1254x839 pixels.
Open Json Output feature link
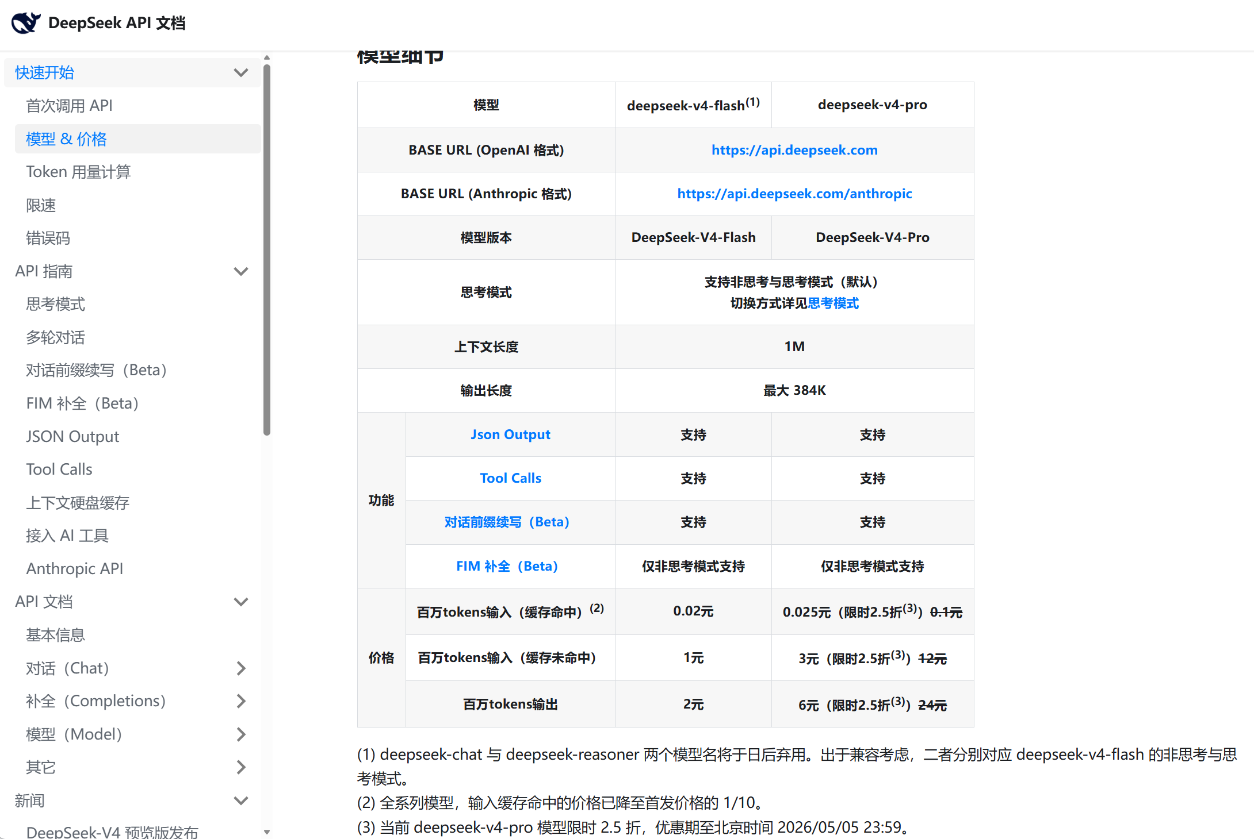click(x=510, y=434)
